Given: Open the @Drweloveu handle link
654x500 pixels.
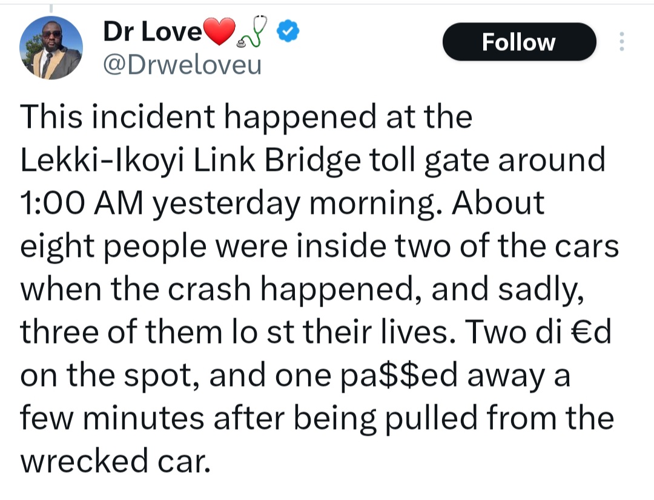Looking at the screenshot, I should click(183, 64).
